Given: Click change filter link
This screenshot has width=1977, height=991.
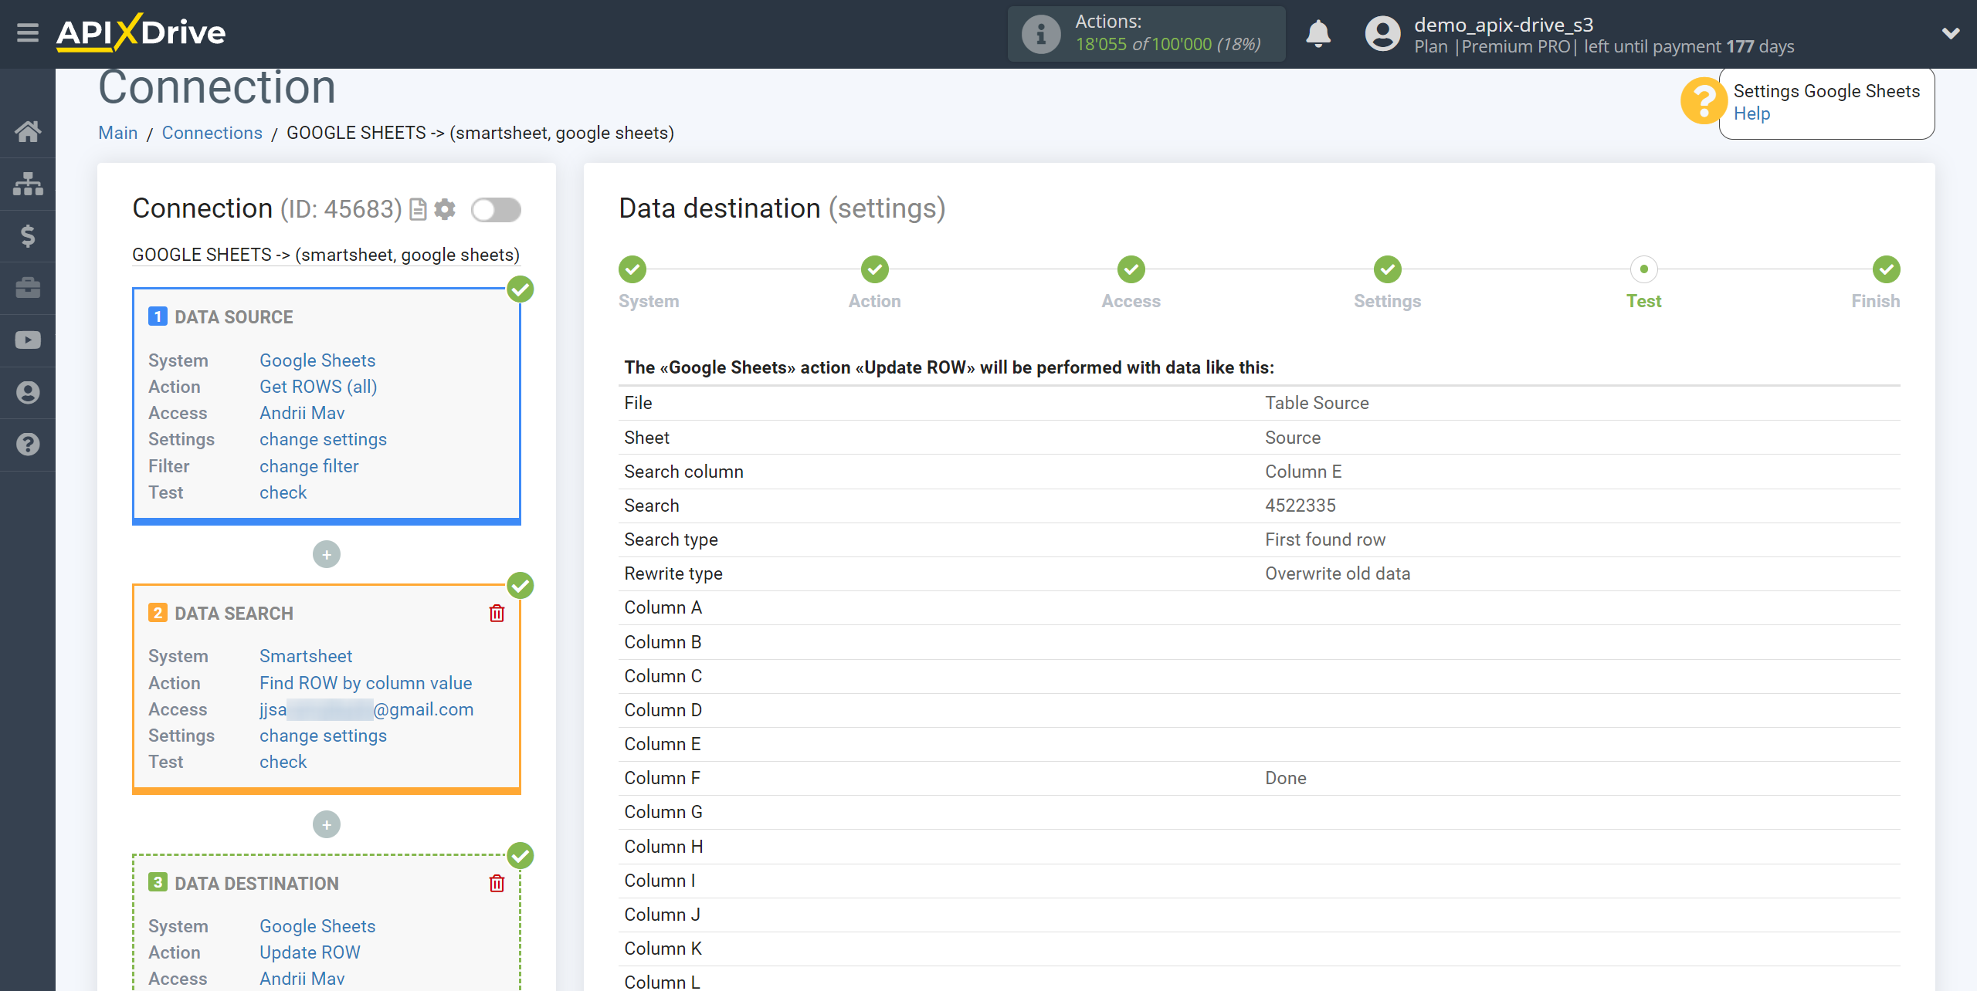Looking at the screenshot, I should click(309, 466).
